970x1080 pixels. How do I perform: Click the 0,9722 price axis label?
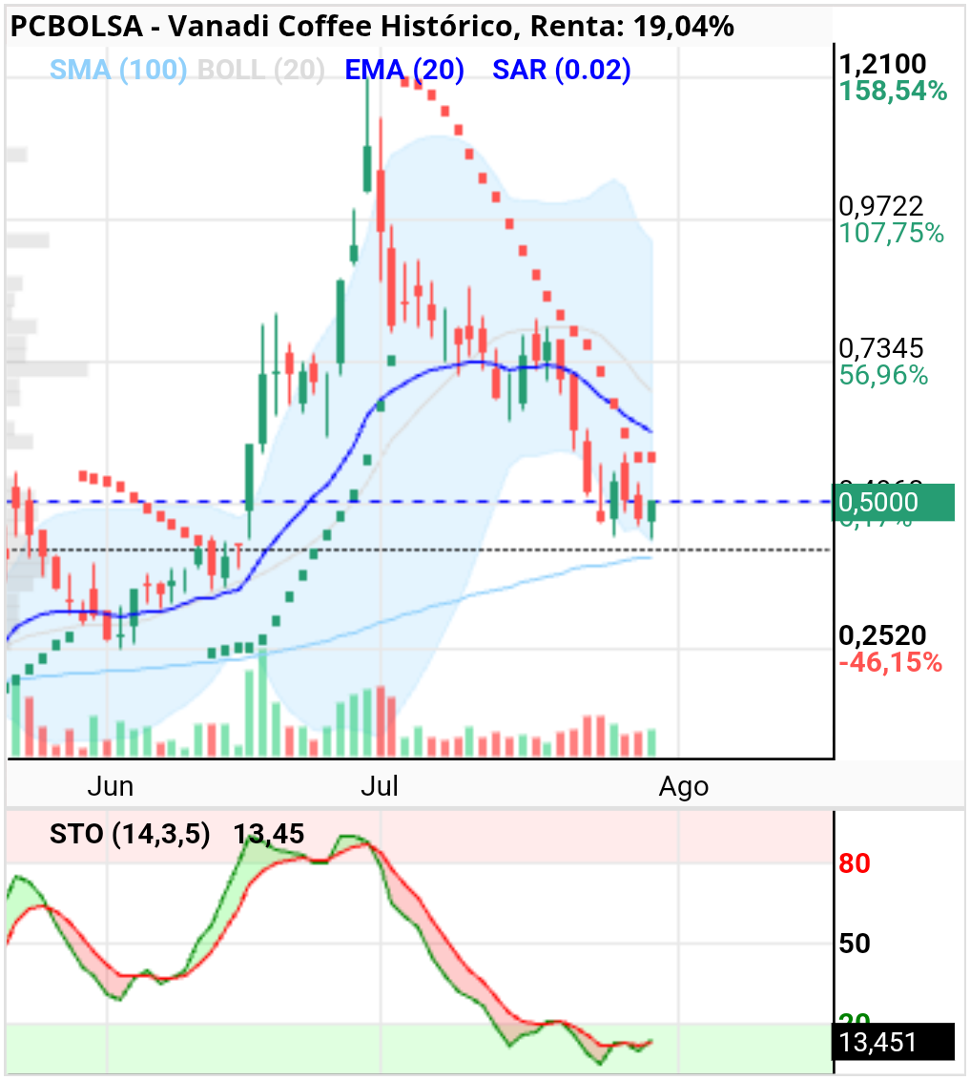click(x=880, y=206)
